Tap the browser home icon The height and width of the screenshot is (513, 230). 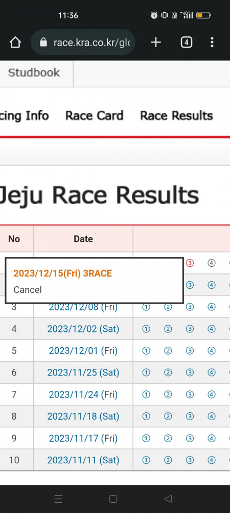tap(15, 42)
